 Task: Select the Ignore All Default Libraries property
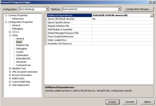tap(69, 19)
